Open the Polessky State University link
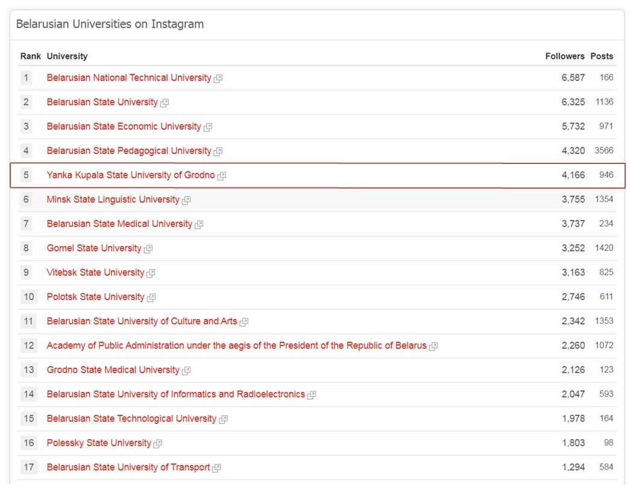Image resolution: width=630 pixels, height=489 pixels. point(99,443)
